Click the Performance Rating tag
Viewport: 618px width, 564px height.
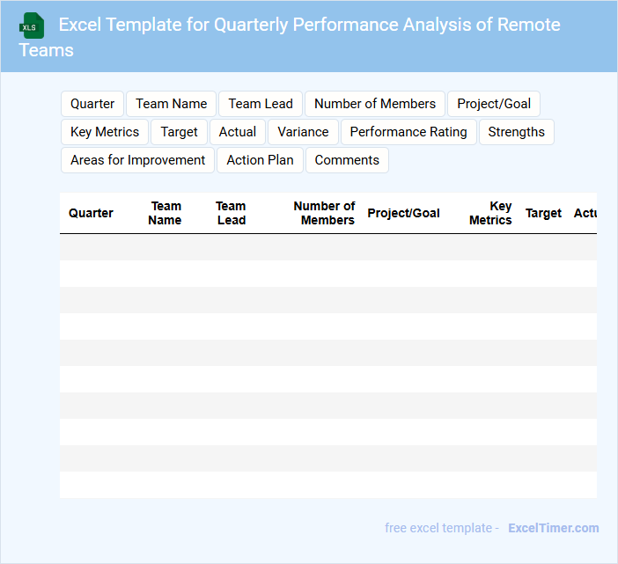tap(408, 132)
